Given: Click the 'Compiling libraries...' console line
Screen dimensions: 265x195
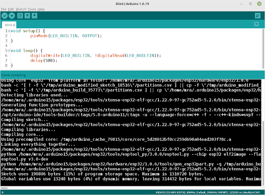Looking at the screenshot, I should click(28, 130).
